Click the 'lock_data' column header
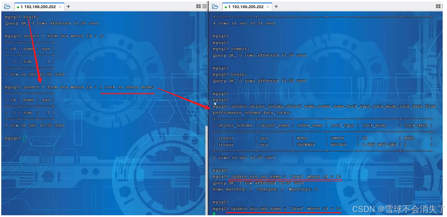The image size is (447, 217). pyautogui.click(x=416, y=125)
